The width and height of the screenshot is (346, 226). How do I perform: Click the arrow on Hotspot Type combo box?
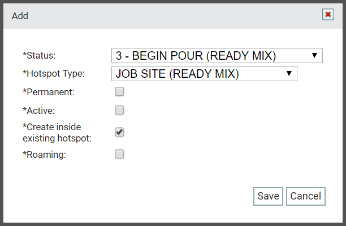289,73
